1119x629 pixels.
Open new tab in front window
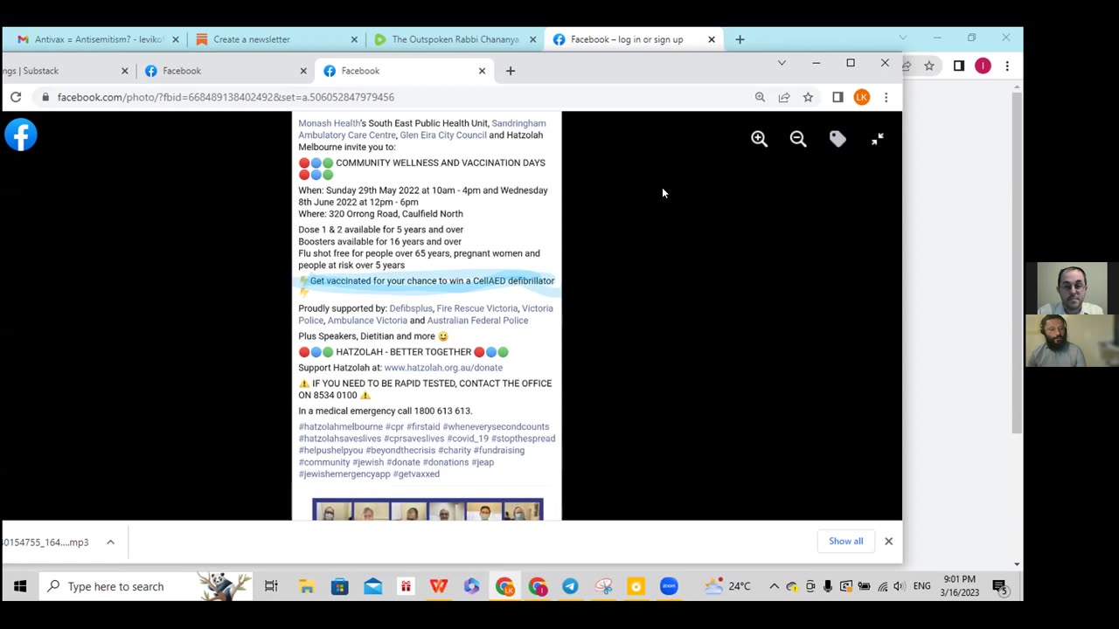click(511, 71)
